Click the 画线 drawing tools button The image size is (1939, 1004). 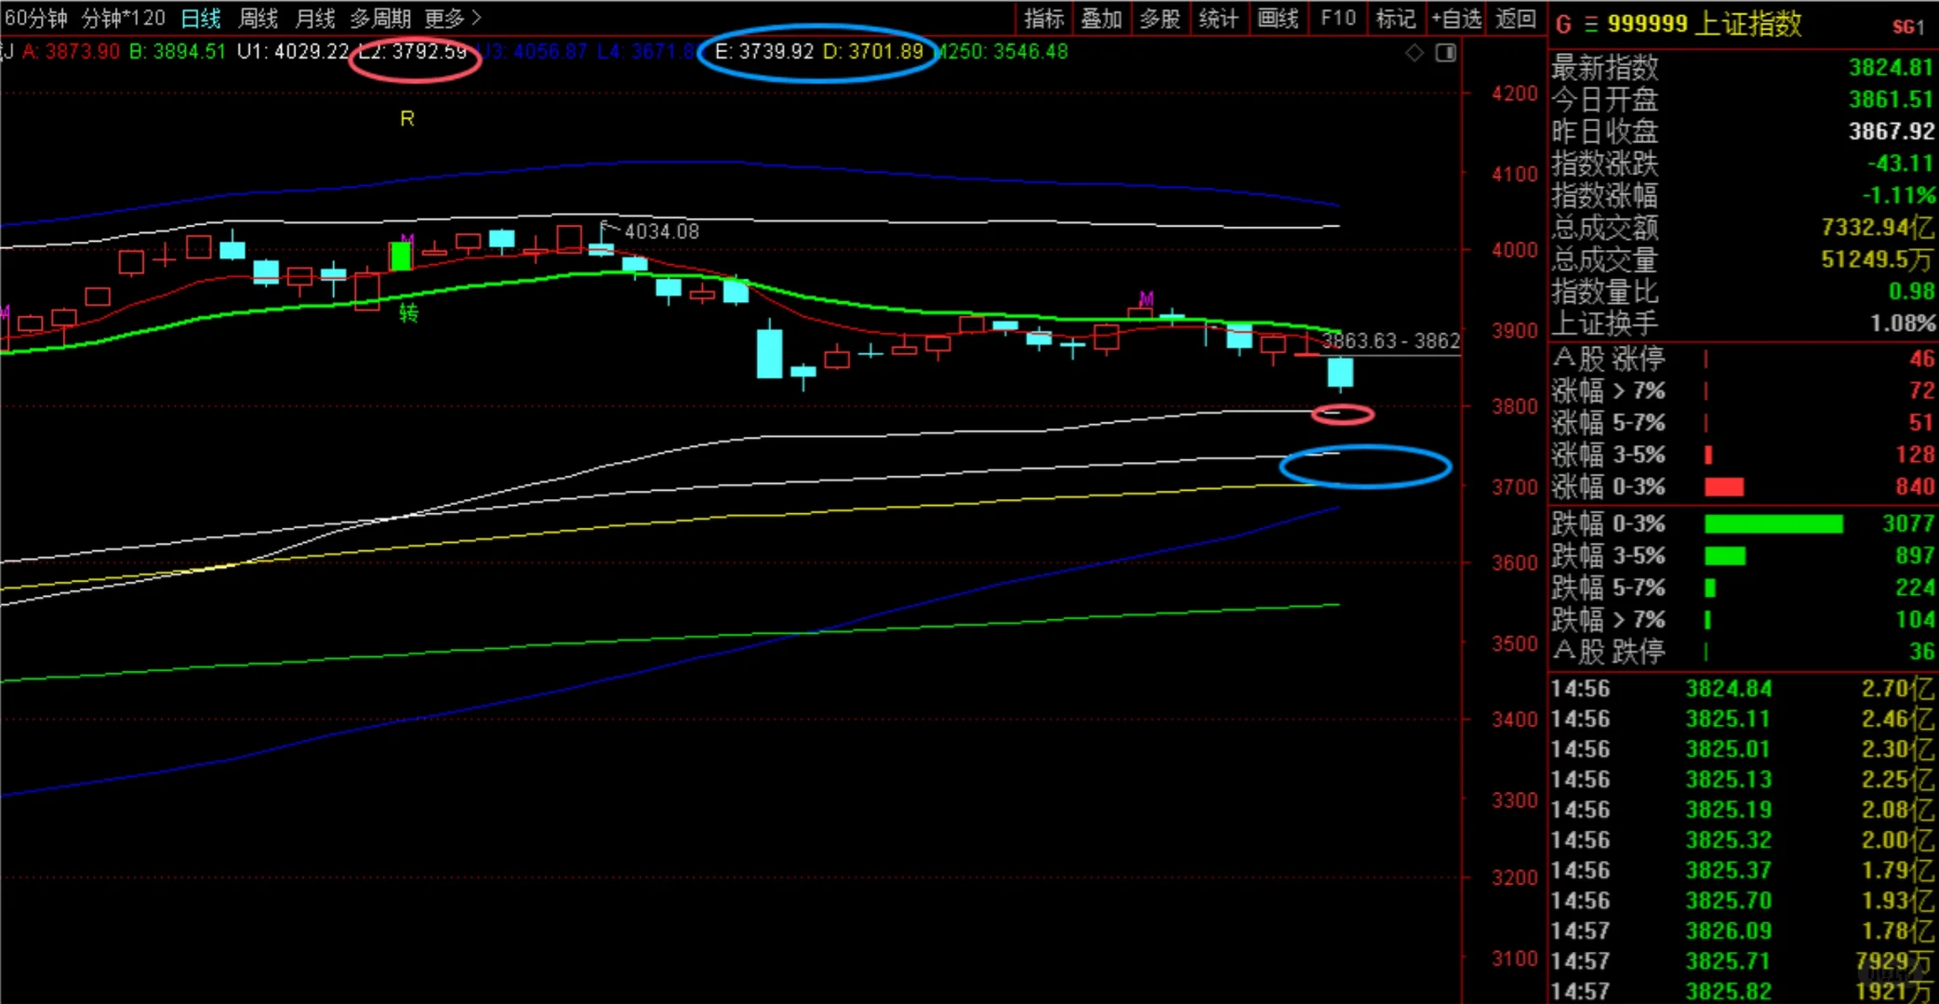coord(1278,18)
